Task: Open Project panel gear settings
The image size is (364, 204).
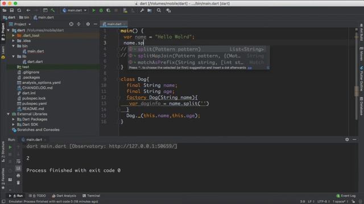Action: [88, 24]
